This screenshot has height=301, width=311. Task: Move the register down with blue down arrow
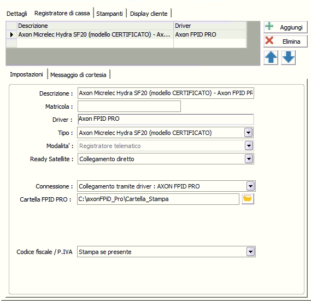coord(288,57)
